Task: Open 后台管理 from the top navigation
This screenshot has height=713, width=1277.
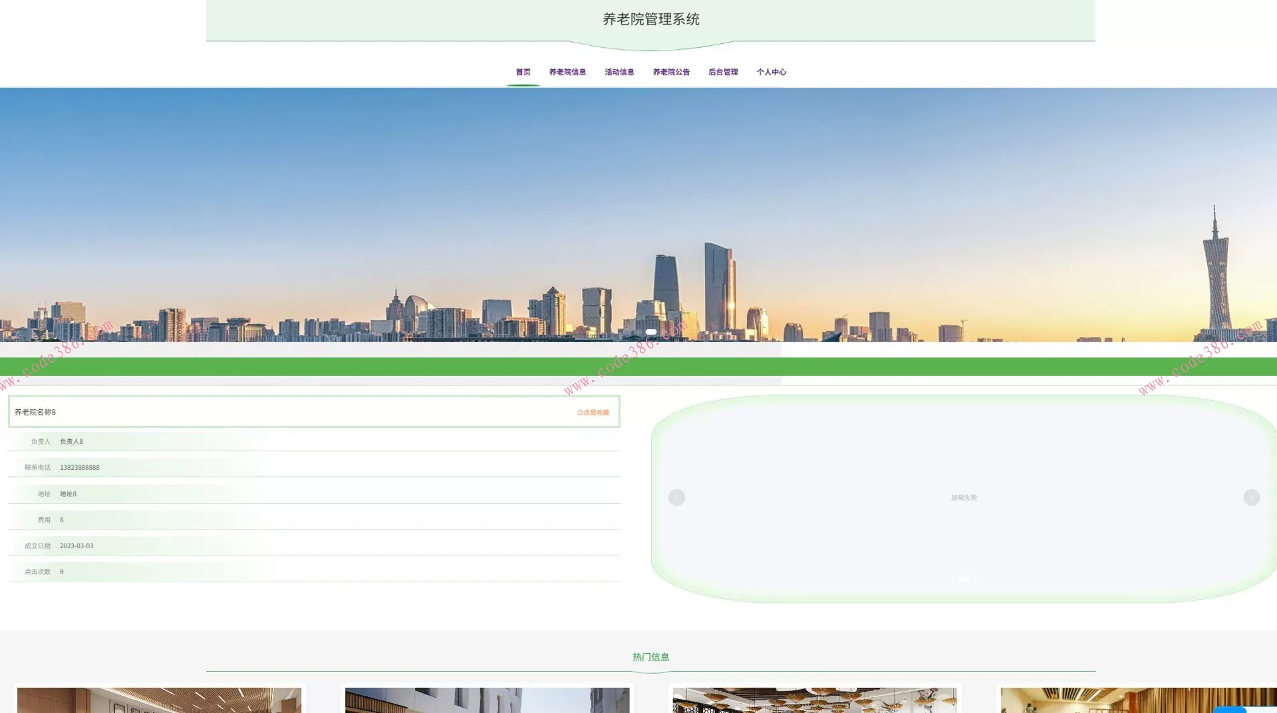Action: (723, 72)
